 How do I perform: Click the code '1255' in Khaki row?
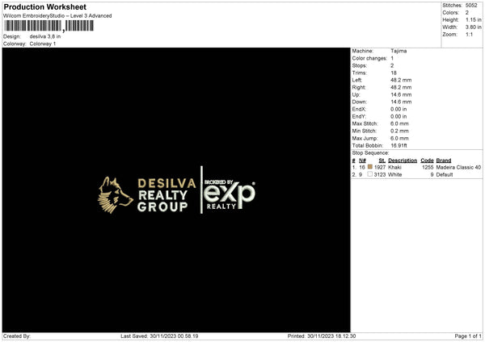pos(428,167)
